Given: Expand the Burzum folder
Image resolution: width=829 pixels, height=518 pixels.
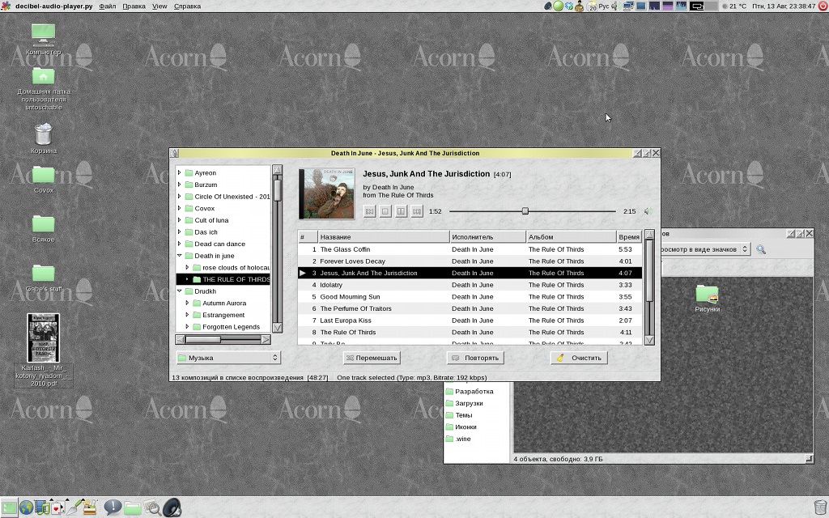Looking at the screenshot, I should (179, 185).
